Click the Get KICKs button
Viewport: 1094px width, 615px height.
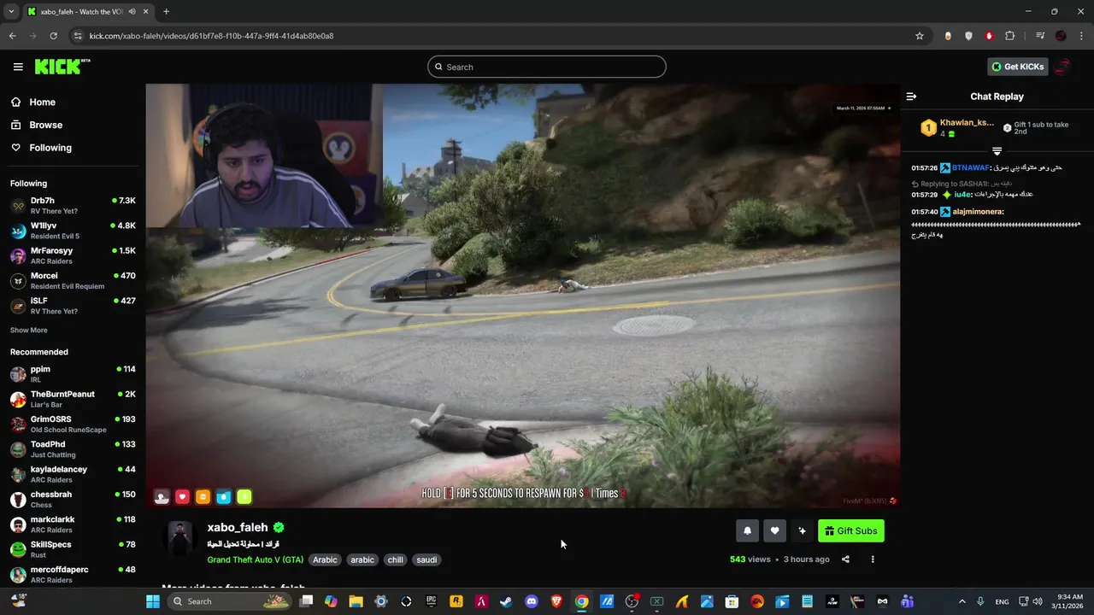1017,67
